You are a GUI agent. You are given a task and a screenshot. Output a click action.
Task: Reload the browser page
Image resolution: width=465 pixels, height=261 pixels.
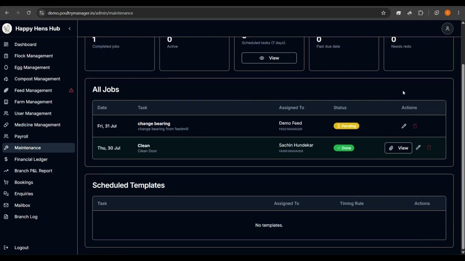click(29, 13)
